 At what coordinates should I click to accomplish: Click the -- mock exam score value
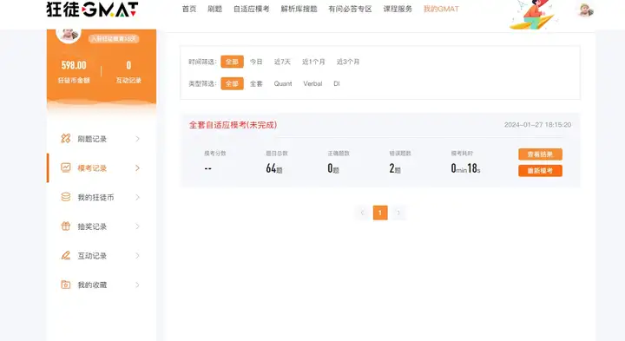point(207,168)
